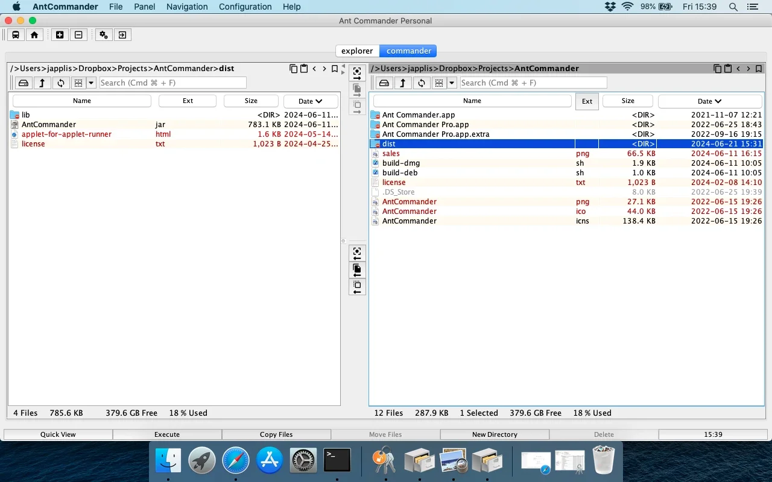772x482 pixels.
Task: Copy path icon in left panel's path bar
Action: pyautogui.click(x=294, y=69)
